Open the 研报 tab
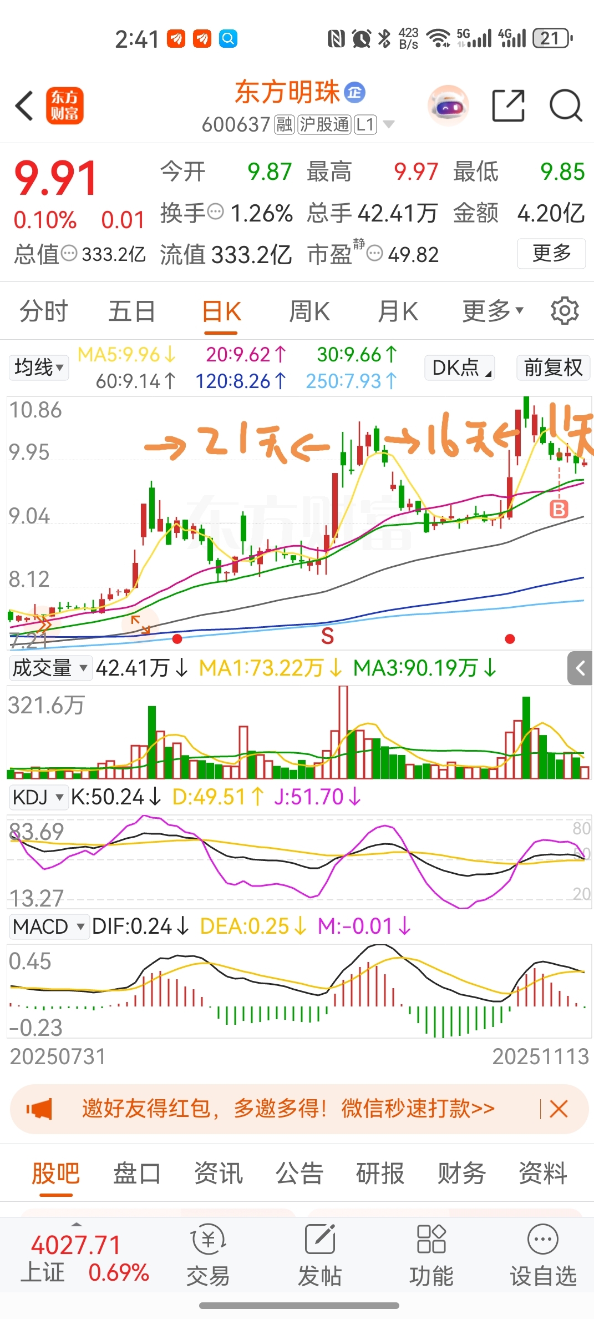 380,1174
